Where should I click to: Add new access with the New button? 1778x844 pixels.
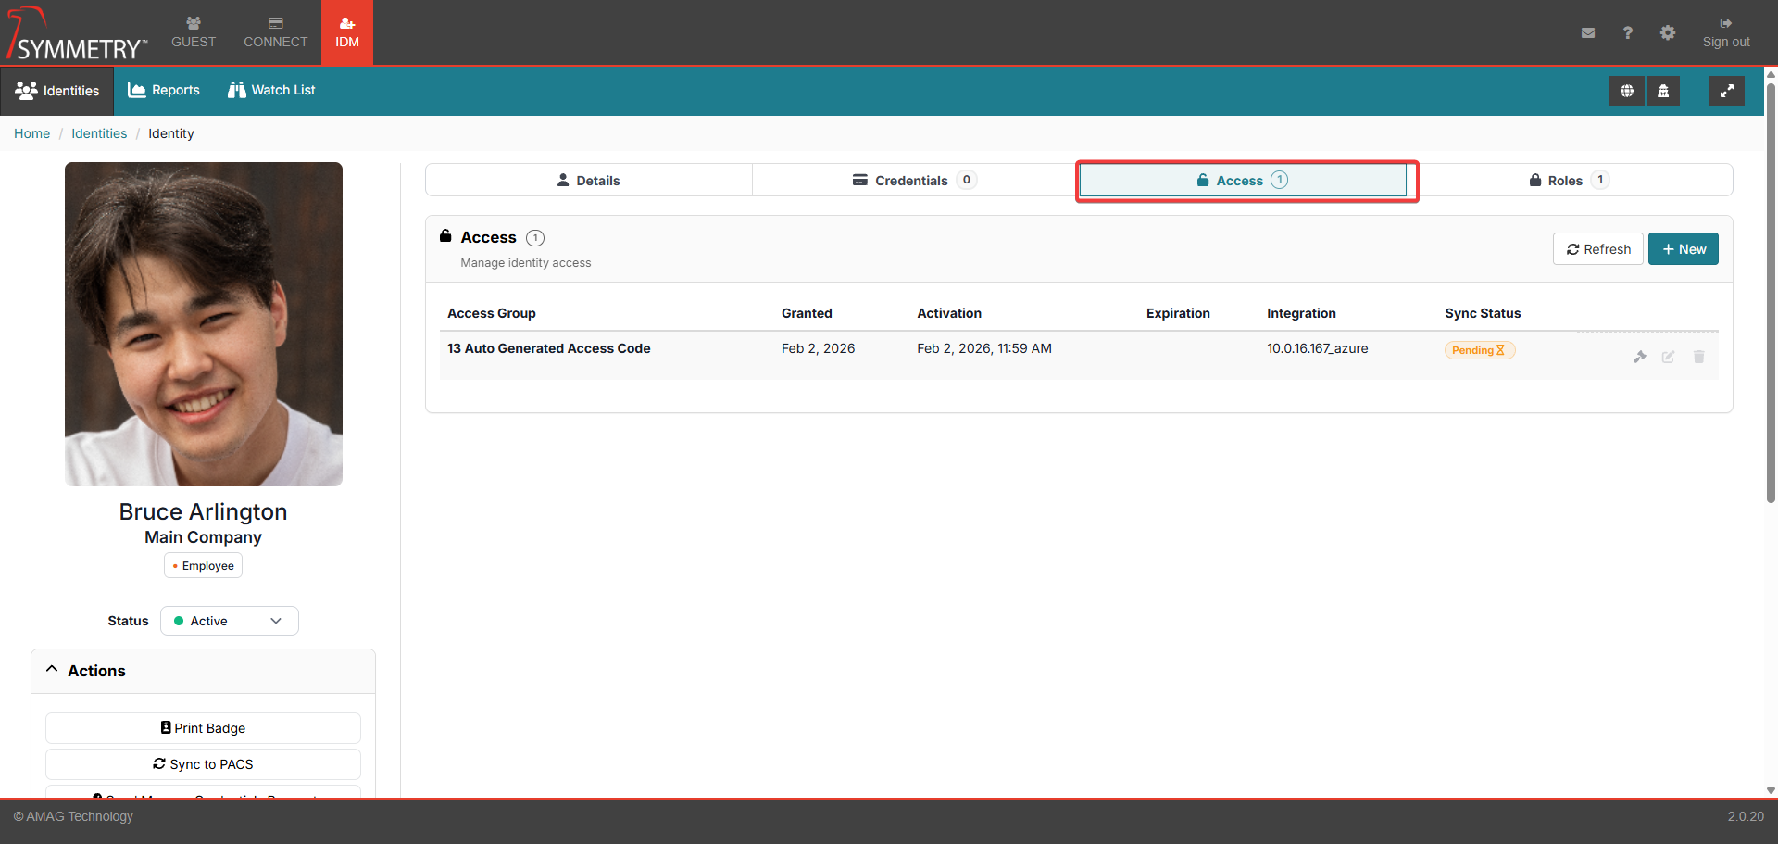pyautogui.click(x=1683, y=249)
